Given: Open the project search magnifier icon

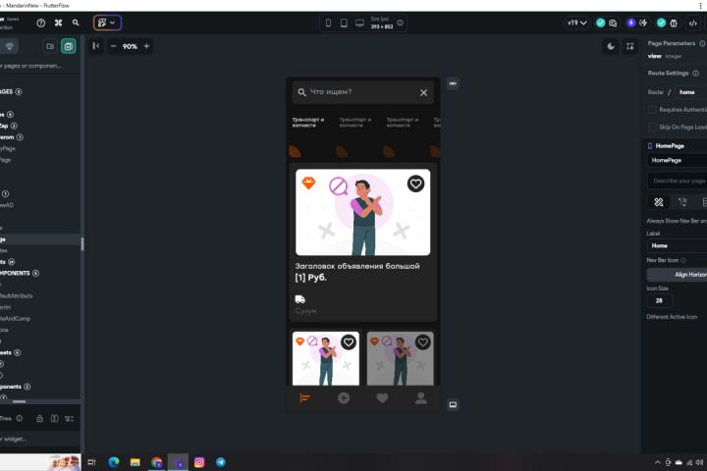Looking at the screenshot, I should pyautogui.click(x=76, y=23).
